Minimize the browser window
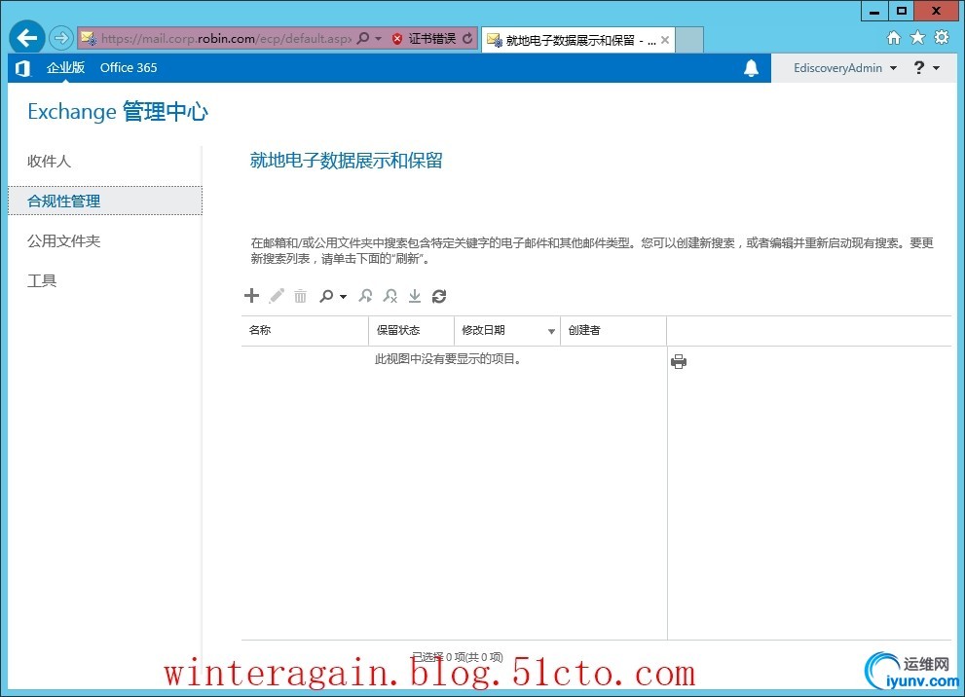Image resolution: width=965 pixels, height=697 pixels. point(873,11)
